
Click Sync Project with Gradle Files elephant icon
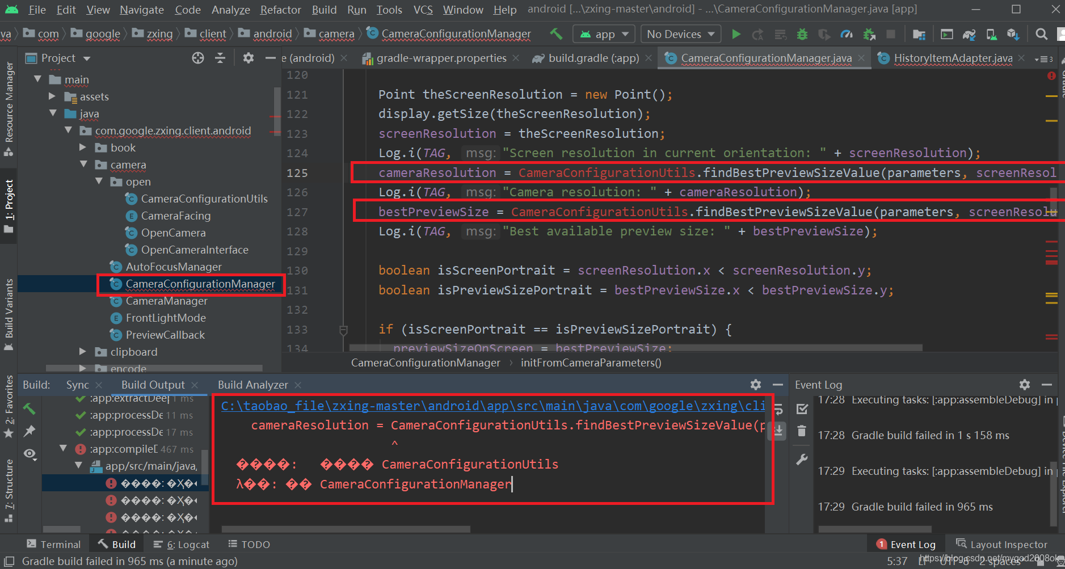point(969,34)
